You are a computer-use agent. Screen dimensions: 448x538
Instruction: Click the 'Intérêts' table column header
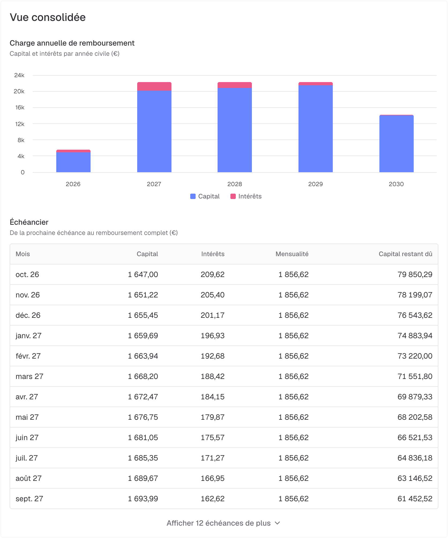[x=213, y=254]
